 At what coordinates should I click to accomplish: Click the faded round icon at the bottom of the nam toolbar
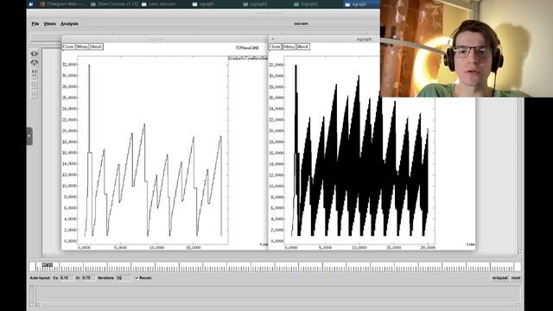(x=35, y=94)
